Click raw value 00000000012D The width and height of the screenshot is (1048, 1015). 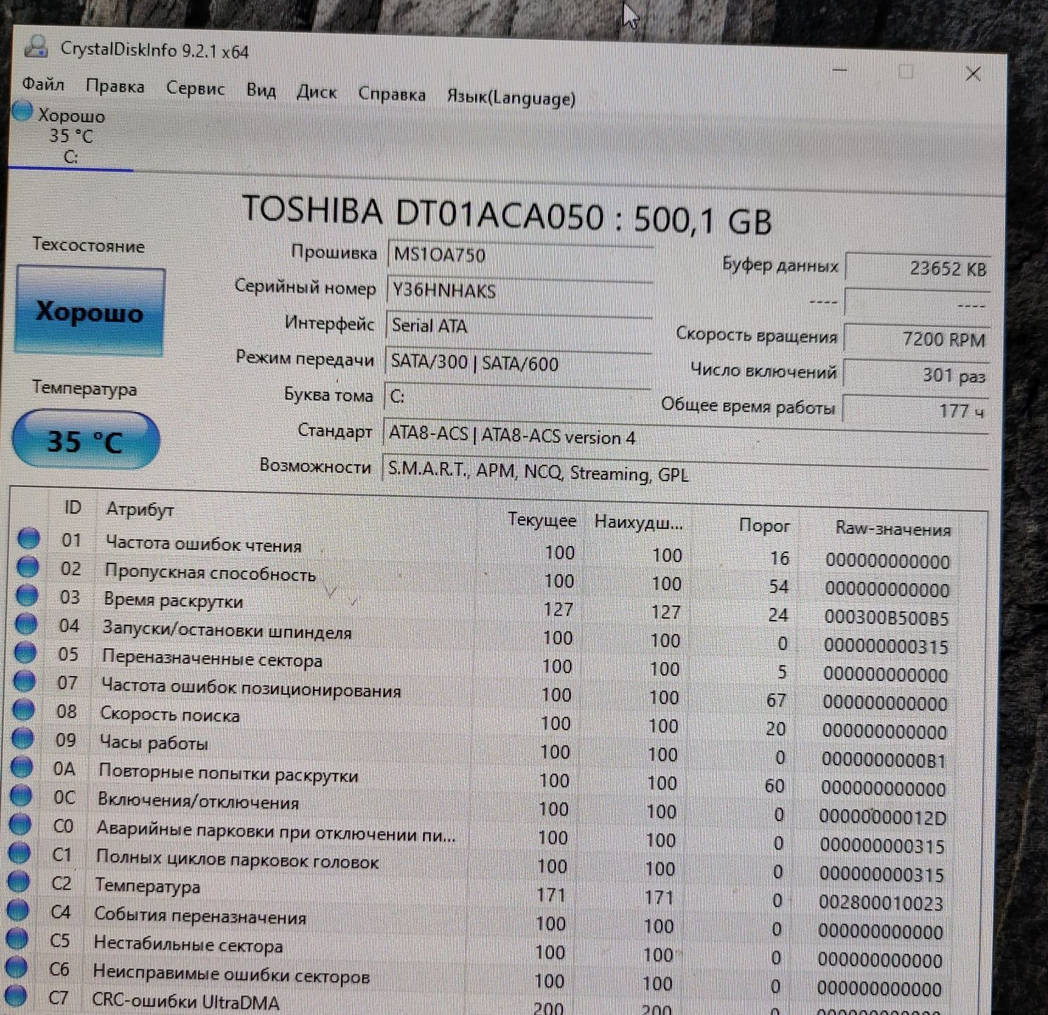pos(882,817)
